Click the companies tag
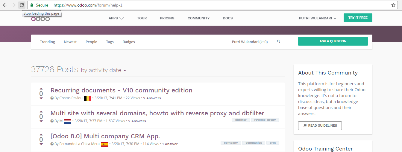Image resolution: width=402 pixels, height=152 pixels. coord(254,143)
